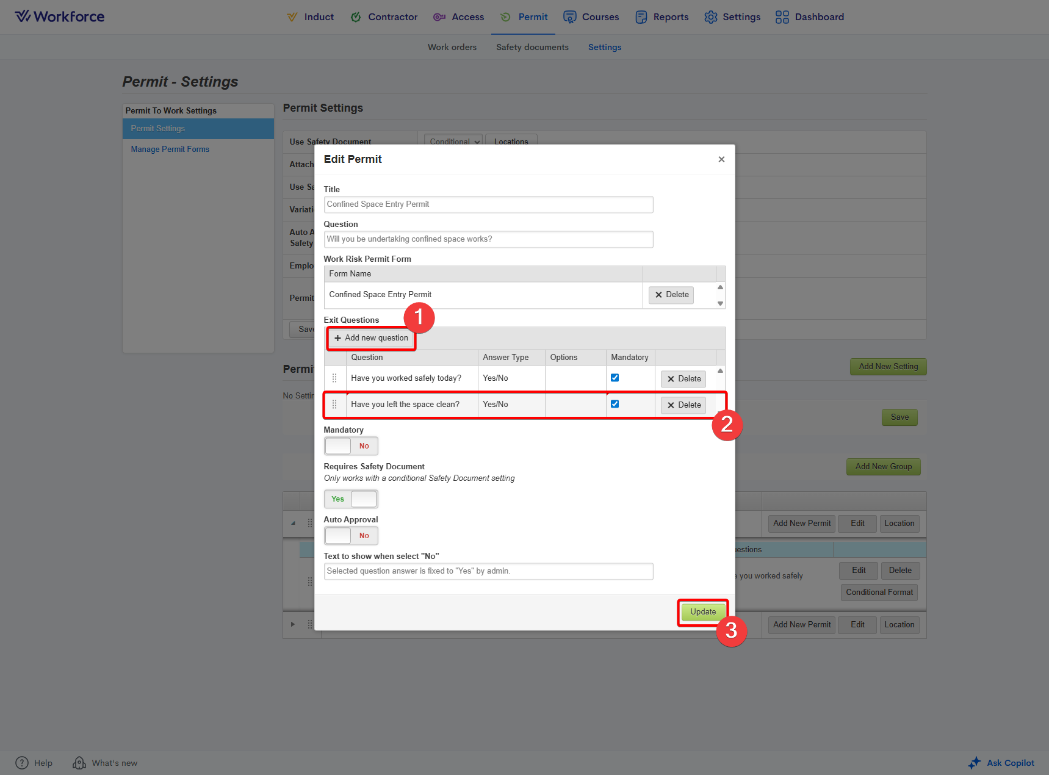The height and width of the screenshot is (775, 1049).
Task: Open the Contractor module icon
Action: coord(356,17)
